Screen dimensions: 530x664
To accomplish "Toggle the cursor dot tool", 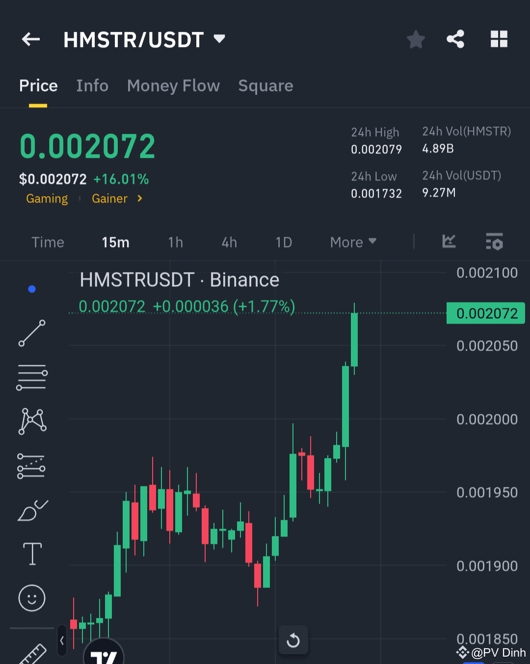I will [31, 289].
